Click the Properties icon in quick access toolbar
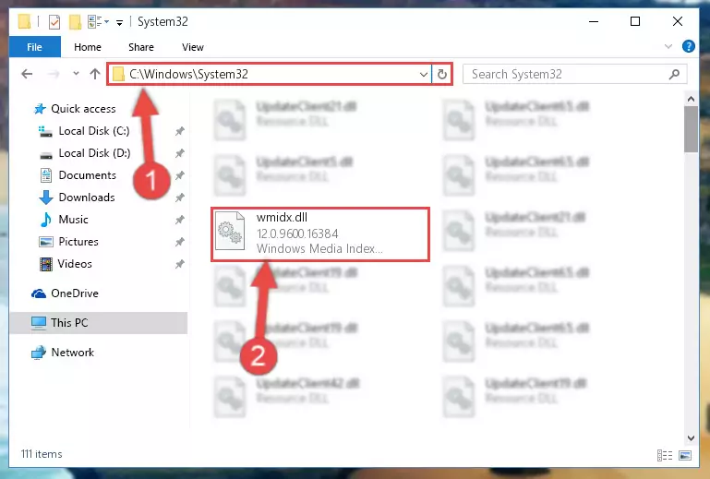The image size is (710, 479). tap(54, 22)
